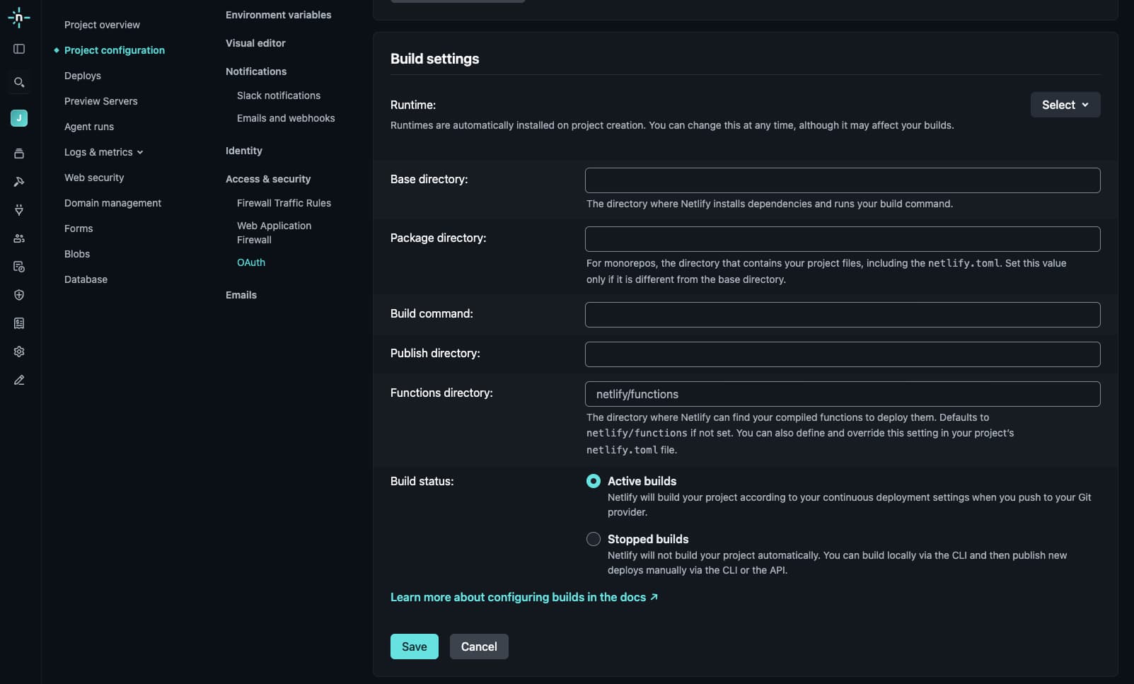
Task: Go to Emails settings
Action: tap(241, 295)
